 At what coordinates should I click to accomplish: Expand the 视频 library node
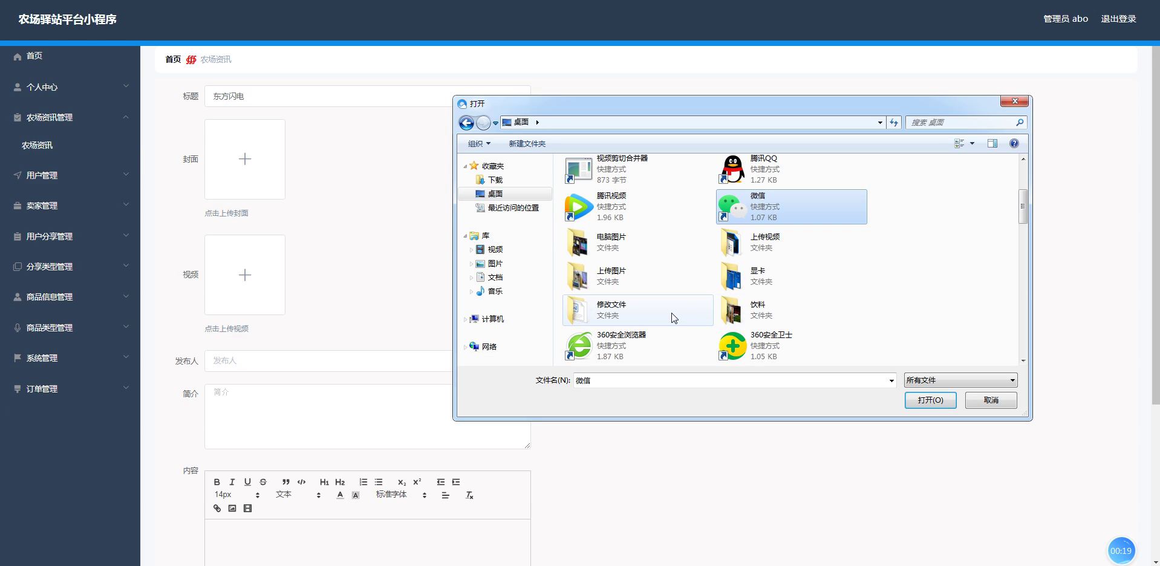[471, 250]
